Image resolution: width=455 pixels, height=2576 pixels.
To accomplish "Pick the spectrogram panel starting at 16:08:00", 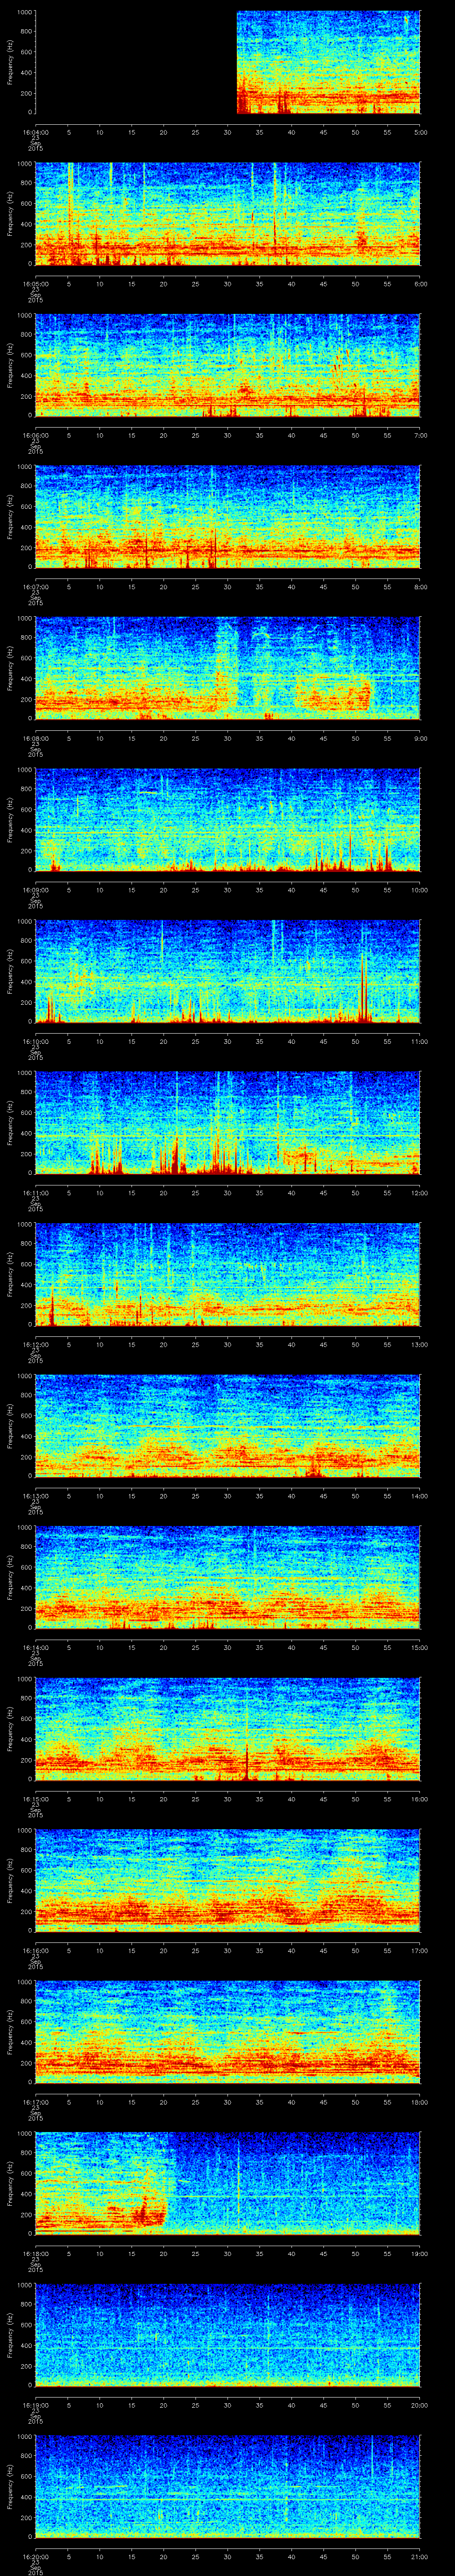I will pyautogui.click(x=228, y=669).
